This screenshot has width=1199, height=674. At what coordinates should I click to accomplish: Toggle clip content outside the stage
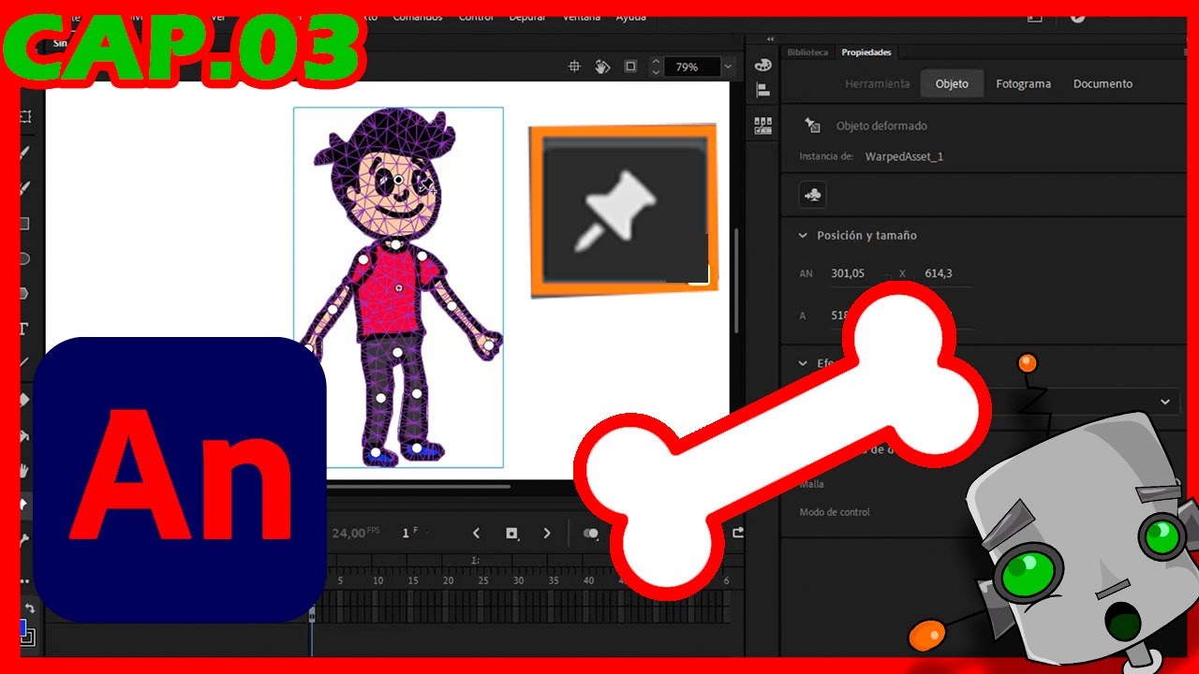pos(630,66)
